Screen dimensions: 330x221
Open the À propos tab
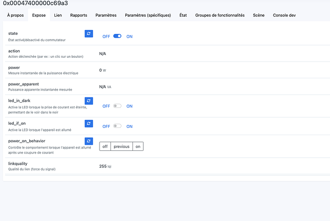tap(15, 15)
